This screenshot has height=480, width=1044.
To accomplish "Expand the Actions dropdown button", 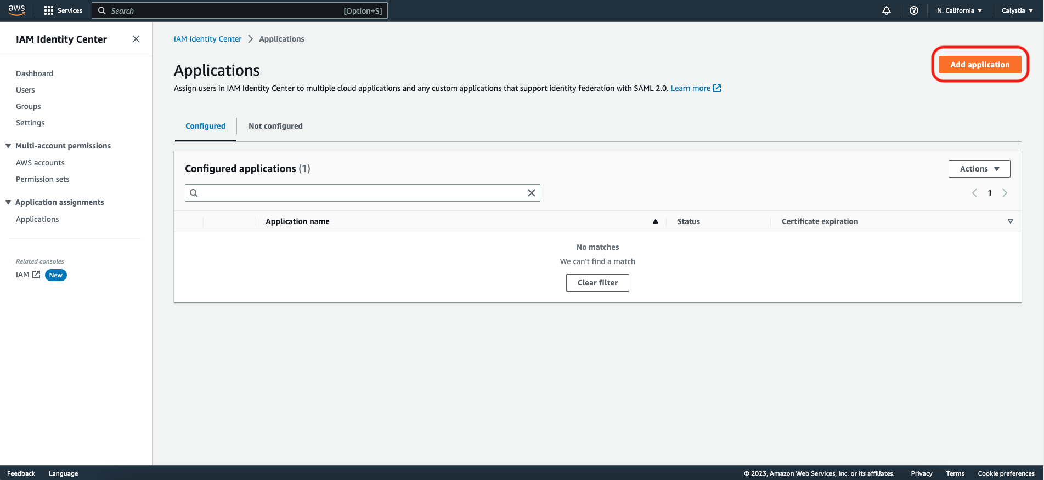I will (979, 169).
